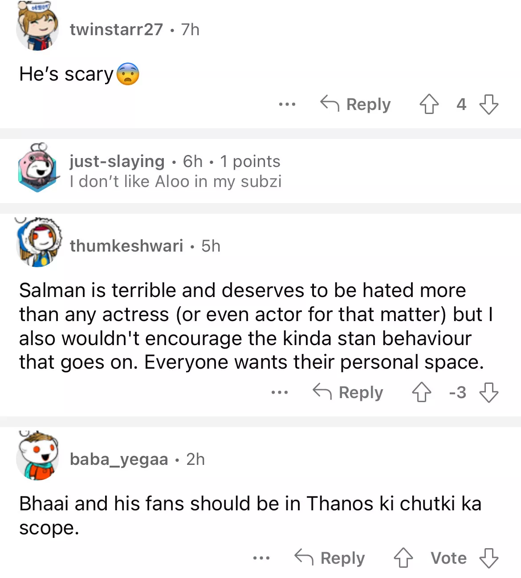This screenshot has width=521, height=578.
Task: Downvote thumkeshwari's comment about Salman
Action: (488, 392)
